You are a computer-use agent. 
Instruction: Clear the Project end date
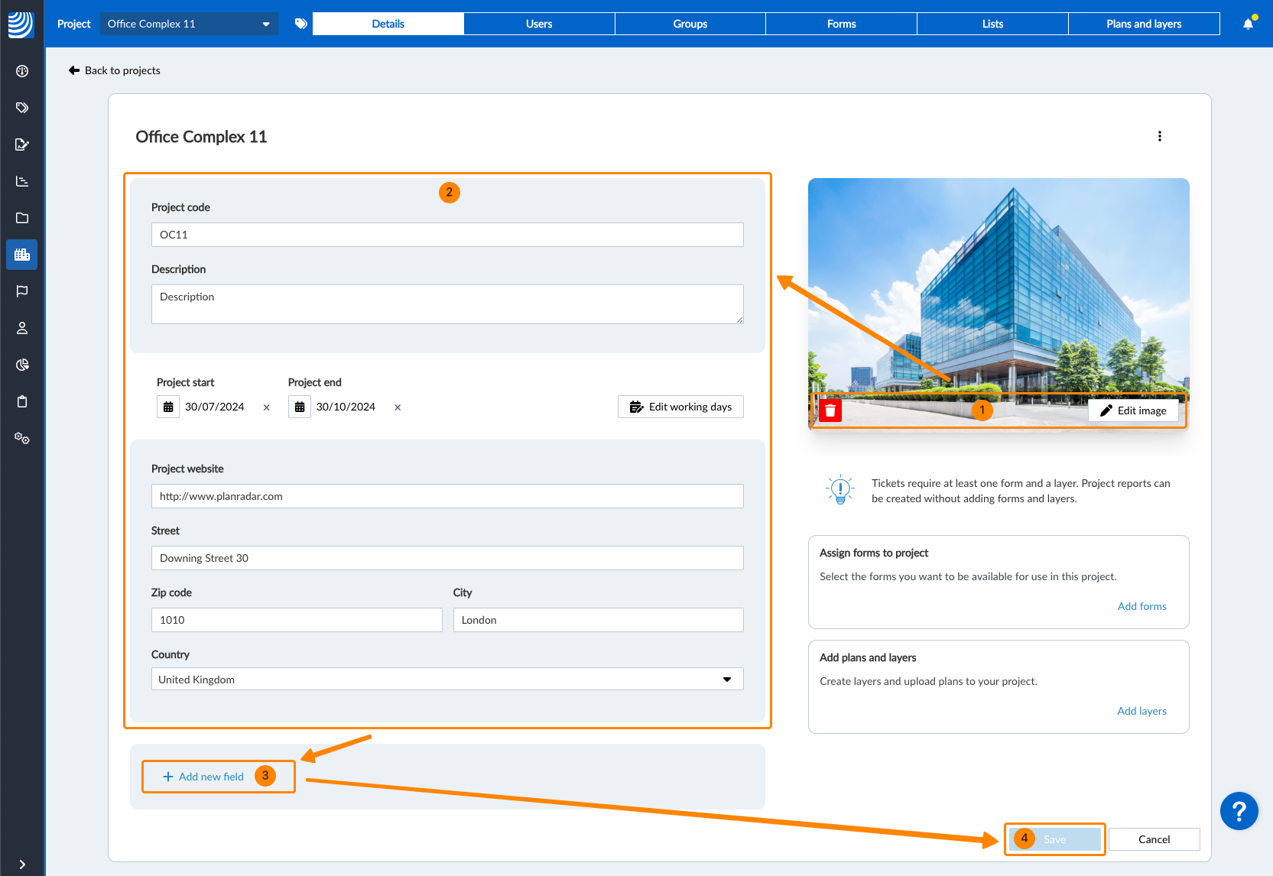tap(398, 407)
